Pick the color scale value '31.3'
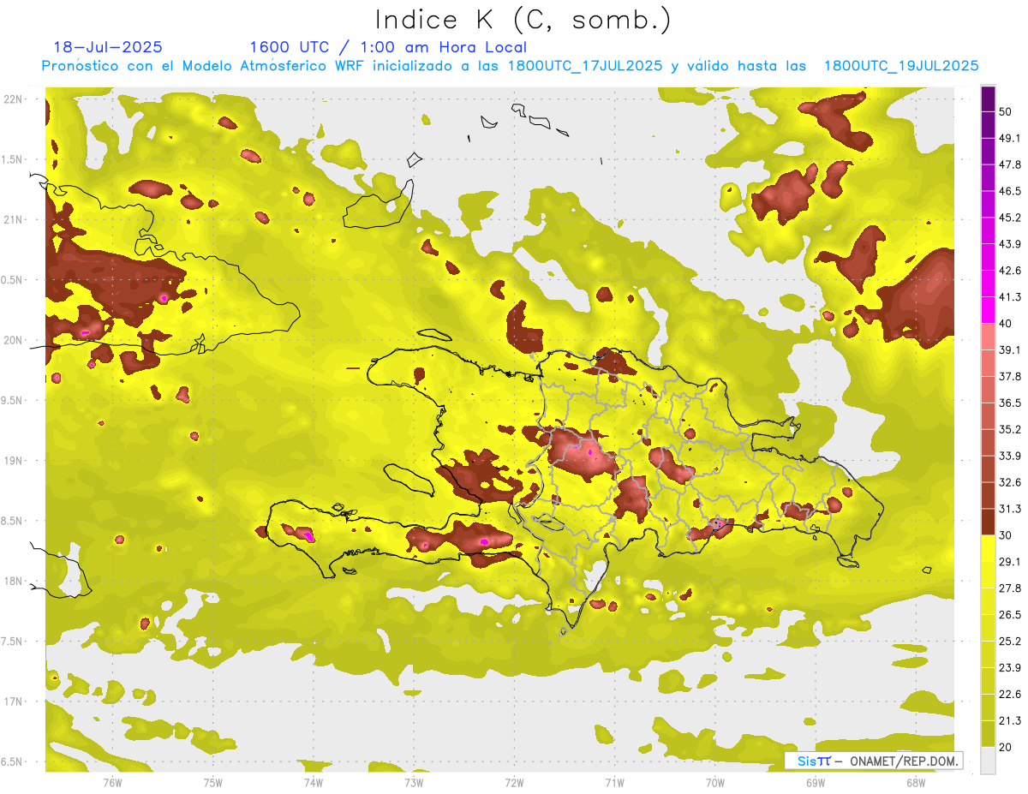This screenshot has height=794, width=1028. pyautogui.click(x=1010, y=509)
